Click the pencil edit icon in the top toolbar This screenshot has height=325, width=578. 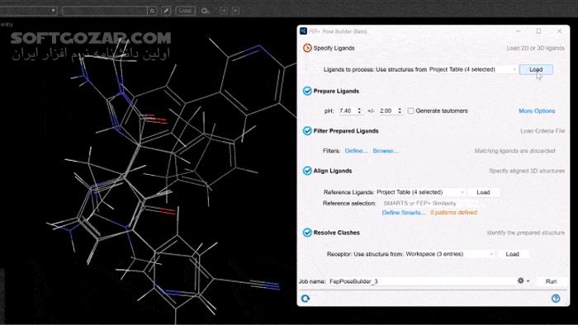click(x=166, y=11)
